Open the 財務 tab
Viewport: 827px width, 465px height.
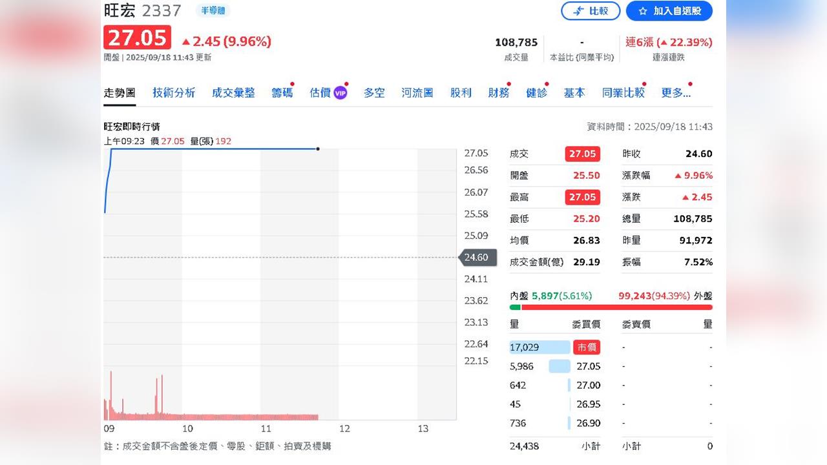tap(499, 92)
